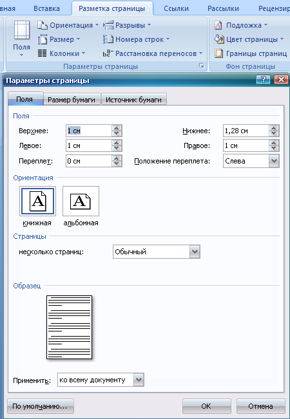Confirm the dialog with OK
The height and width of the screenshot is (419, 290).
click(x=206, y=406)
